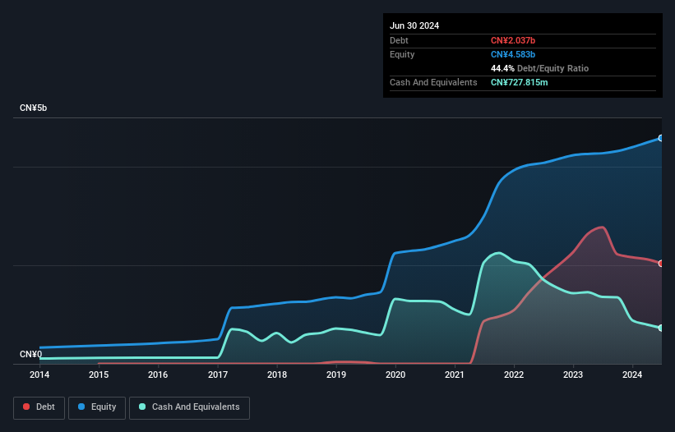Select the blue Equity endpoint marker

(x=661, y=138)
